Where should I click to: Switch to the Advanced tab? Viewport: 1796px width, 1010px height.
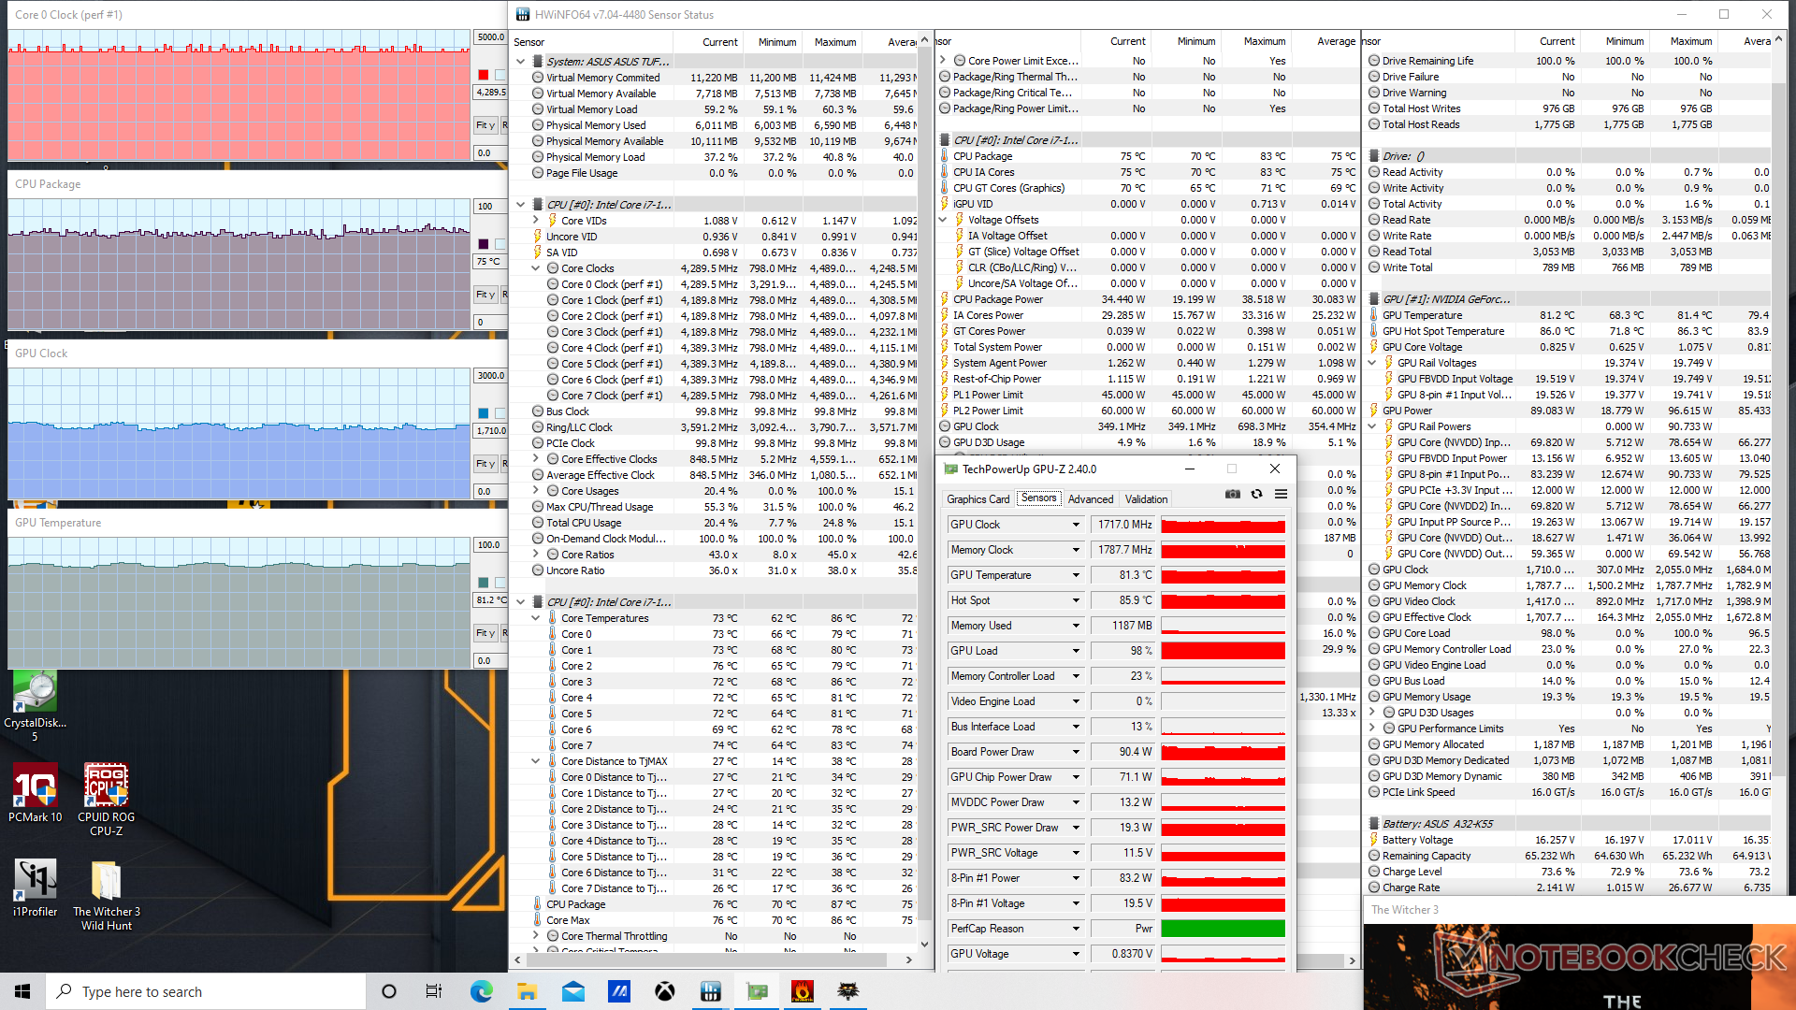(1091, 499)
